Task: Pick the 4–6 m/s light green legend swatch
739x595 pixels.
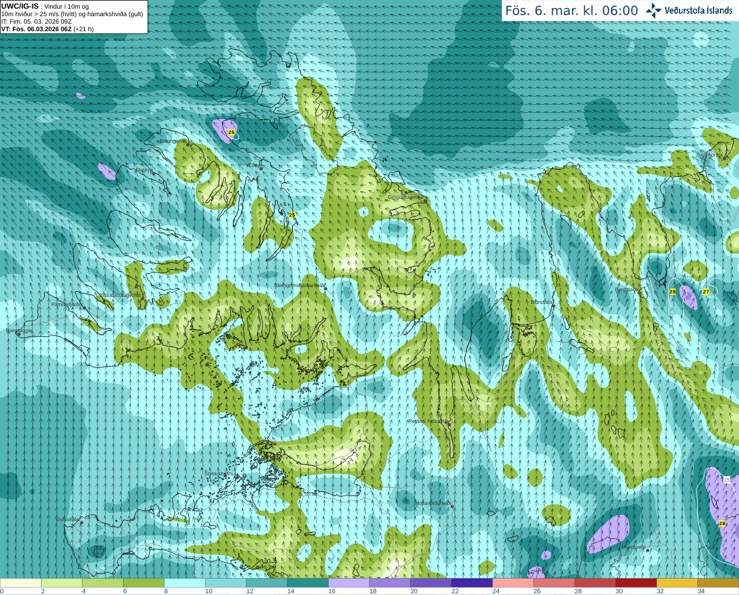Action: click(103, 583)
